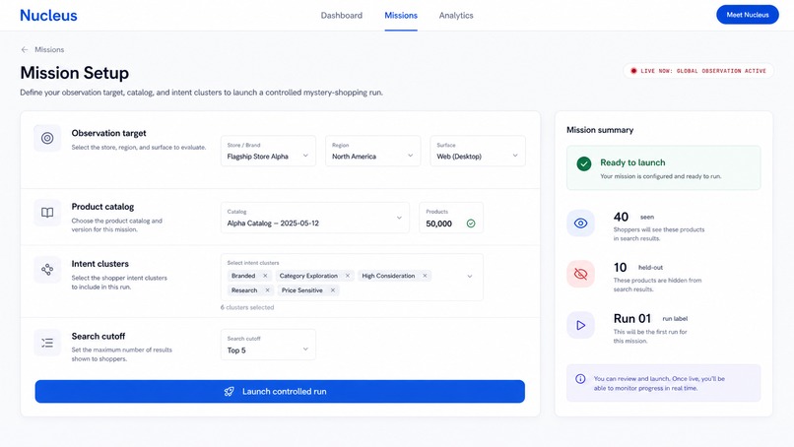
Task: Click the Nucleus logo
Action: click(48, 15)
